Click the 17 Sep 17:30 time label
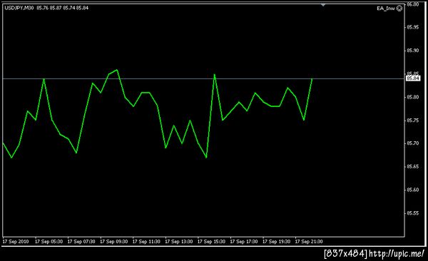This screenshot has height=261, width=428. (x=244, y=242)
